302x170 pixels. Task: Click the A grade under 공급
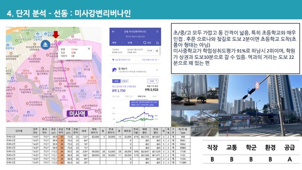coord(289,160)
